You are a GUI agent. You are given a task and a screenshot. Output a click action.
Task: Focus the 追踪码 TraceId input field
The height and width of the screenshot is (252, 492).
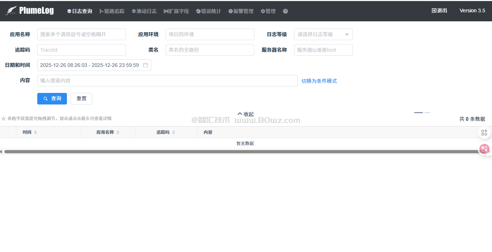pos(81,50)
